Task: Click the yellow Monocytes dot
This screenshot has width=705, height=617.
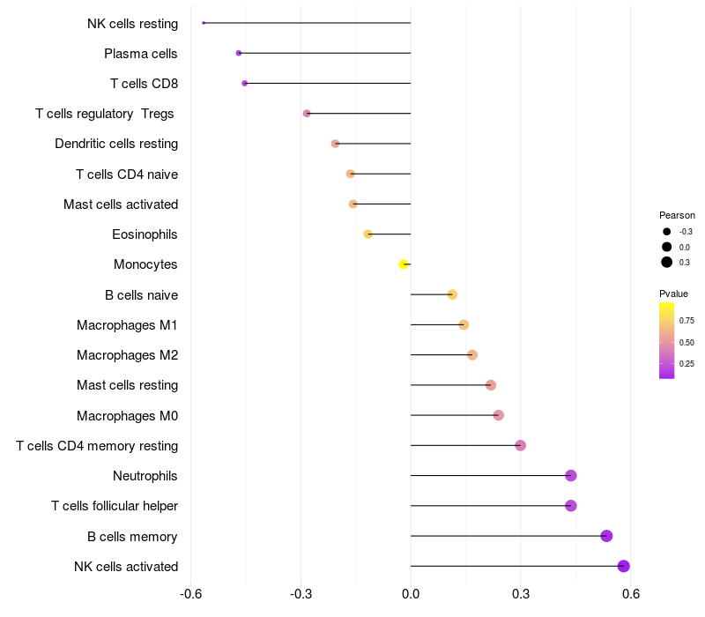Action: (x=404, y=264)
